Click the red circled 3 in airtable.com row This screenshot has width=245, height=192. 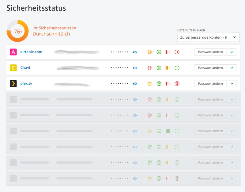(x=177, y=52)
